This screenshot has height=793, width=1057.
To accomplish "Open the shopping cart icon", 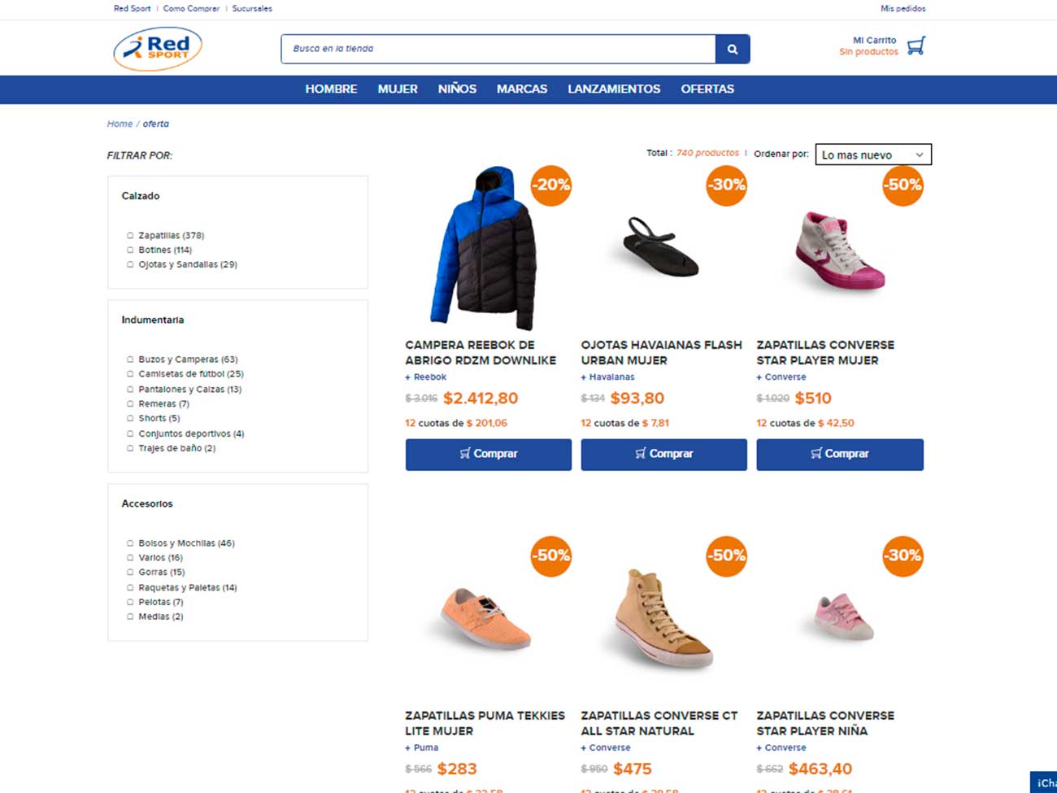I will (x=916, y=46).
